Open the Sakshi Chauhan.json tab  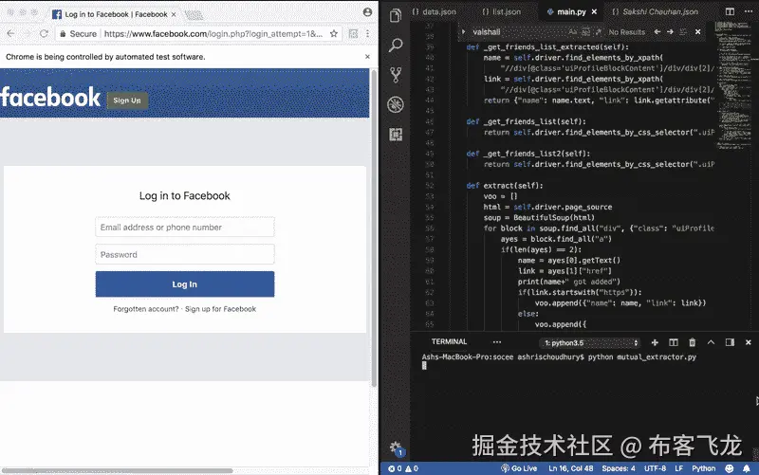click(x=656, y=11)
